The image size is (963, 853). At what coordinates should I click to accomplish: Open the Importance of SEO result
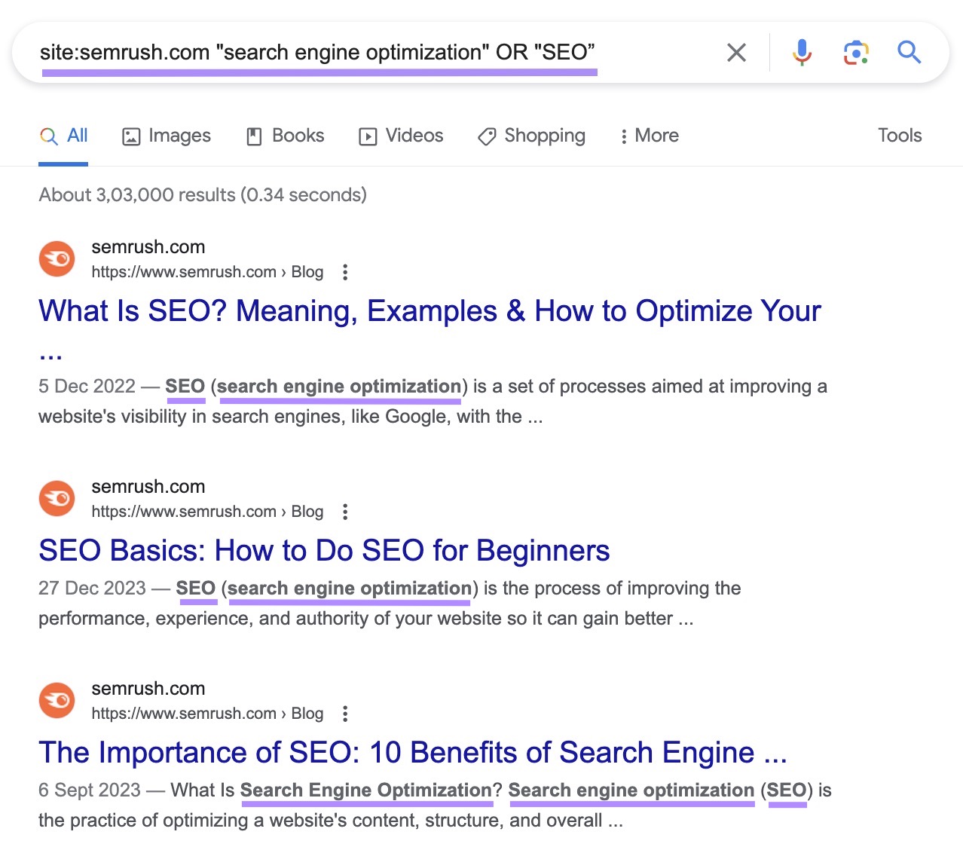coord(412,752)
